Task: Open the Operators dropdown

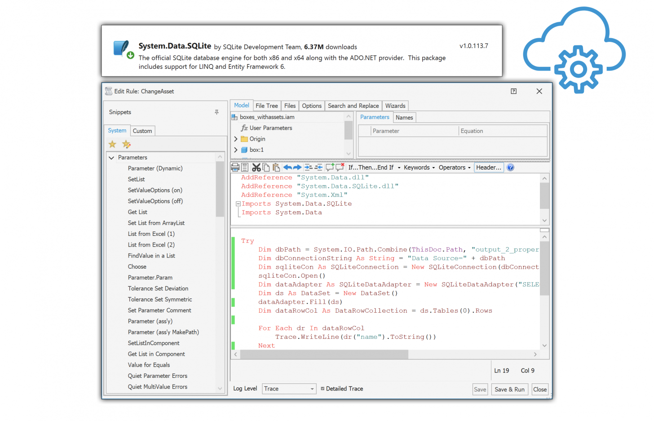Action: (x=455, y=168)
